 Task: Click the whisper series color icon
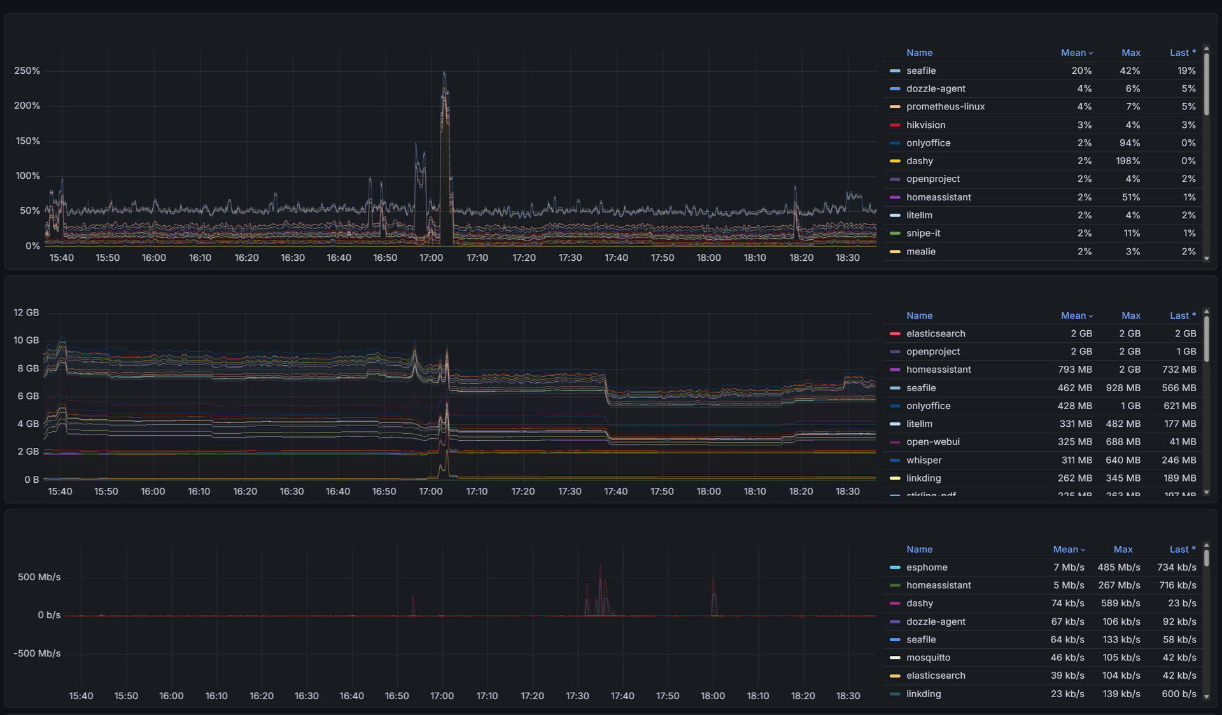(x=895, y=461)
